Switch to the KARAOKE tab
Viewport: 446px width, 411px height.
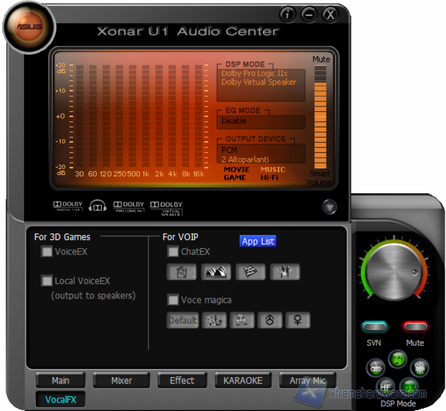click(242, 380)
